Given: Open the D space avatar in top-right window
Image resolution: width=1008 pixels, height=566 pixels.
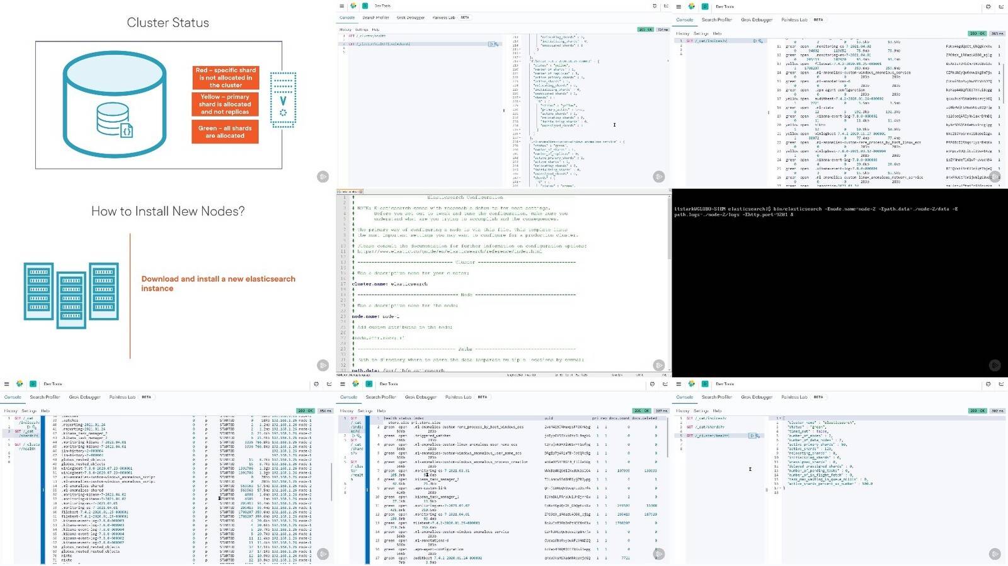Looking at the screenshot, I should (705, 6).
